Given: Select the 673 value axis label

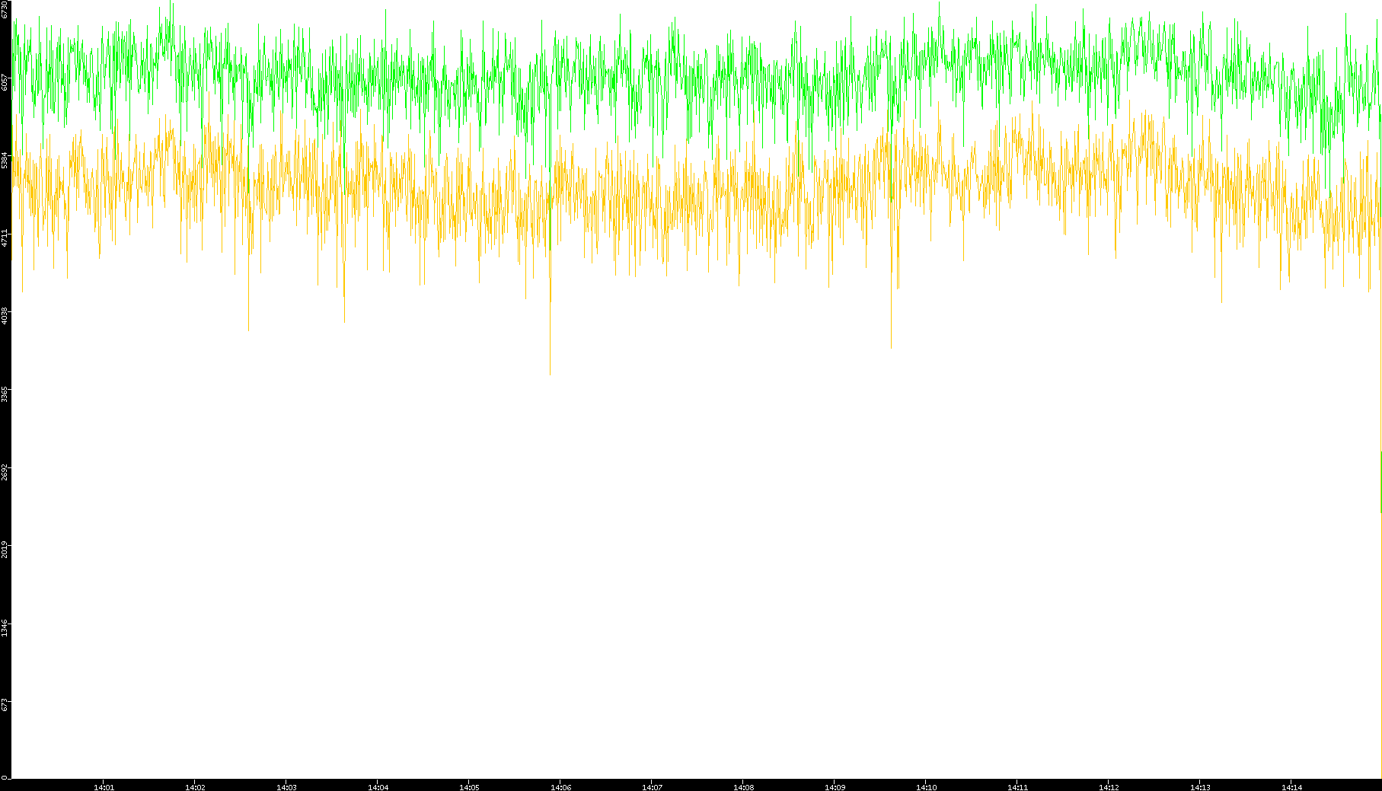Looking at the screenshot, I should pyautogui.click(x=5, y=705).
